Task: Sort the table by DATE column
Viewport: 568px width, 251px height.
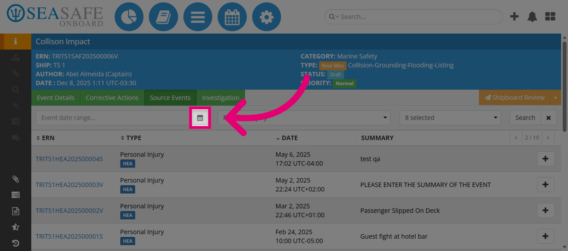Action: [287, 138]
